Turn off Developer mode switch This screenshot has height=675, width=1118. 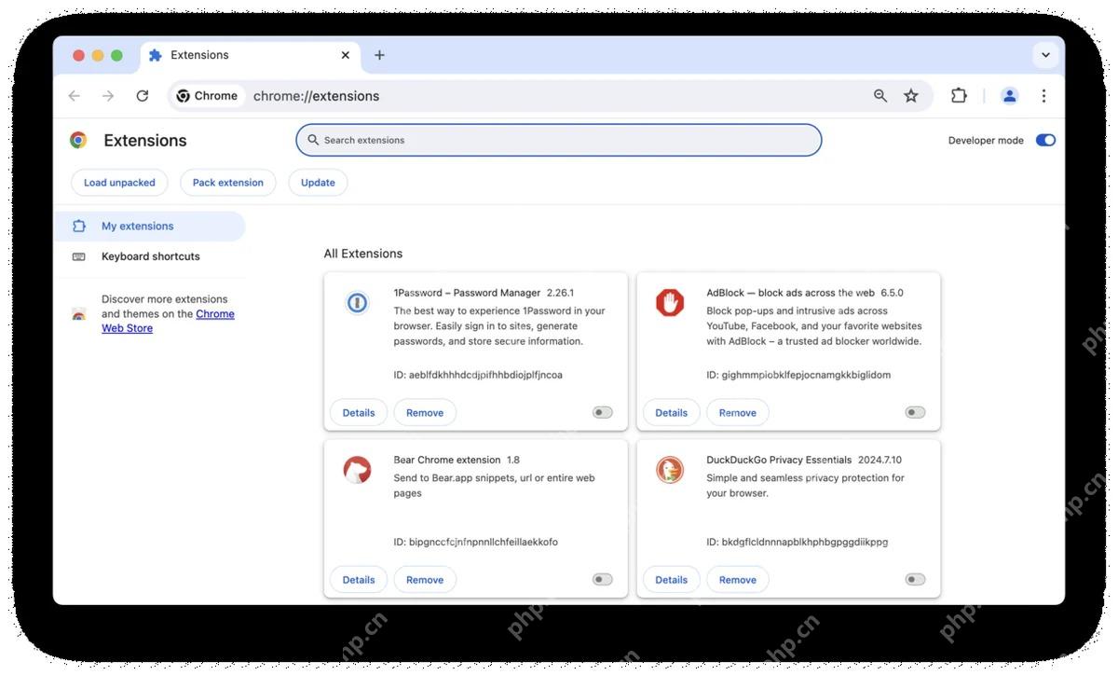coord(1046,141)
